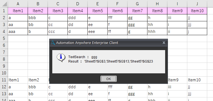This screenshot has width=213, height=101.
Task: Select column D header
Action: coord(77,4)
